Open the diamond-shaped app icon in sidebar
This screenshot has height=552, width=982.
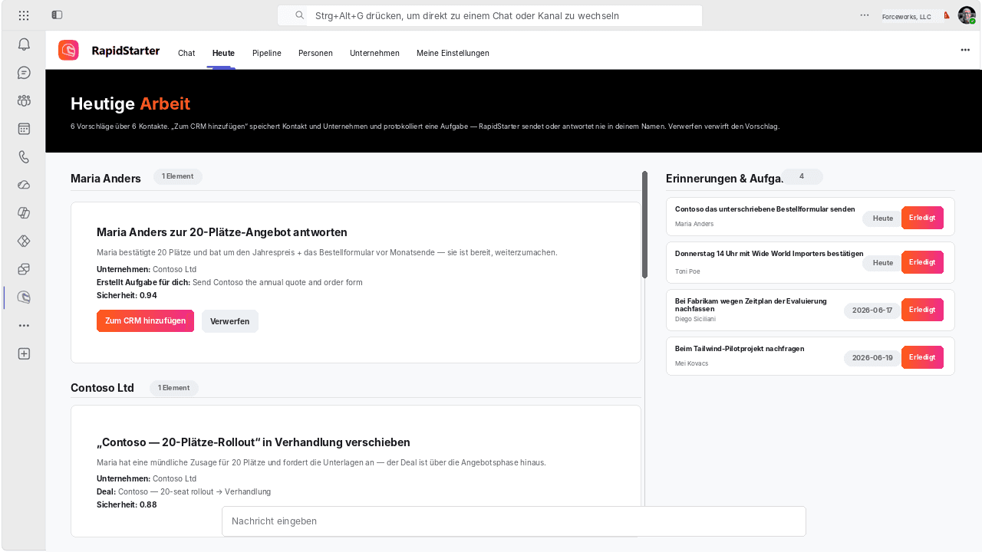click(24, 241)
